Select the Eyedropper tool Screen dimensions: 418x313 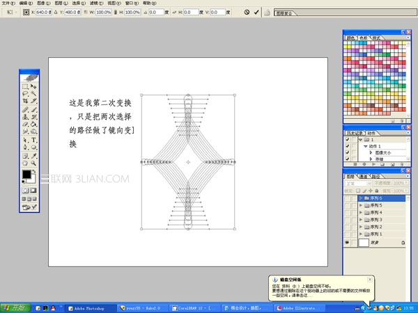point(33,156)
